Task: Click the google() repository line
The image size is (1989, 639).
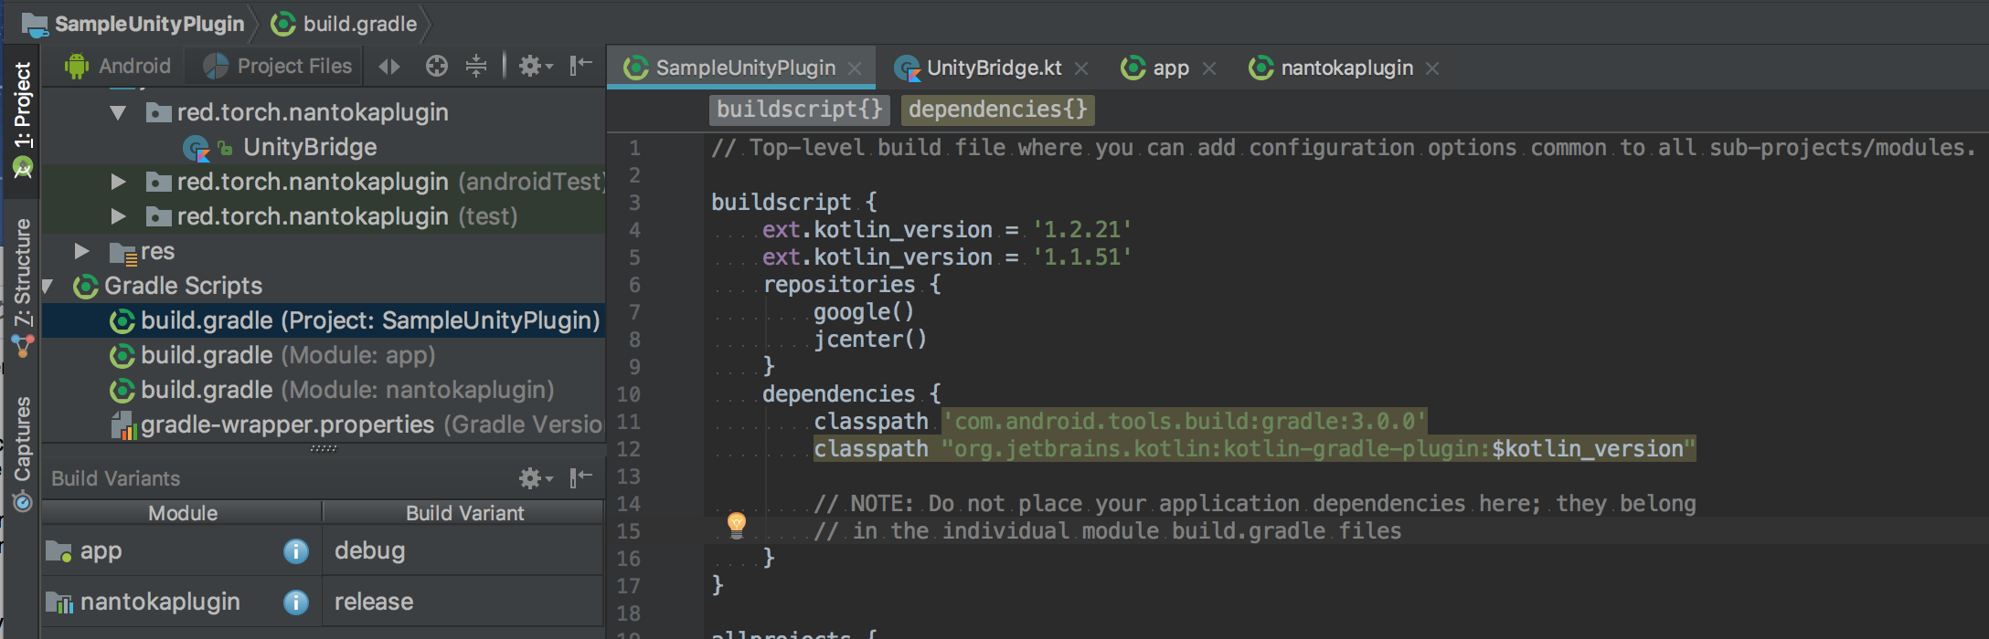Action: (864, 311)
